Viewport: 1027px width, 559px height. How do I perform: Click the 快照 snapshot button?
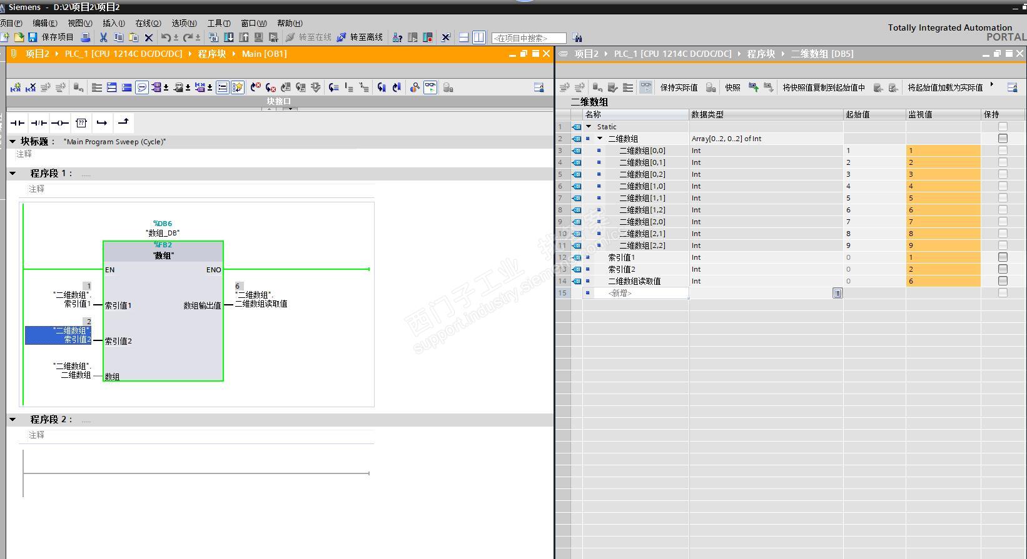click(x=732, y=87)
